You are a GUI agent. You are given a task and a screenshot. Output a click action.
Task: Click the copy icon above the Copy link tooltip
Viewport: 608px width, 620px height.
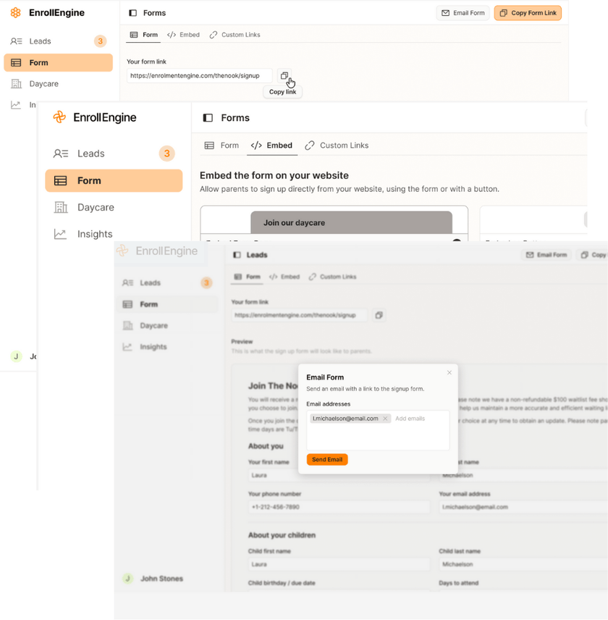(284, 75)
